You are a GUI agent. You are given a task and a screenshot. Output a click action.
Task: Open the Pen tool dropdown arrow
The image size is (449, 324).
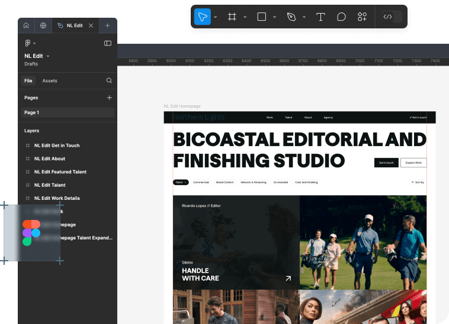304,17
